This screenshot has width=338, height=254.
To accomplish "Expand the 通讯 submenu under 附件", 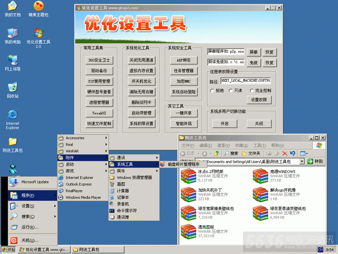I will [x=134, y=157].
